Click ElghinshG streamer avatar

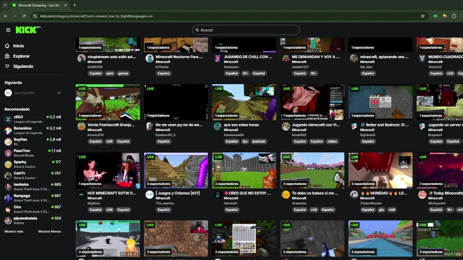point(354,126)
